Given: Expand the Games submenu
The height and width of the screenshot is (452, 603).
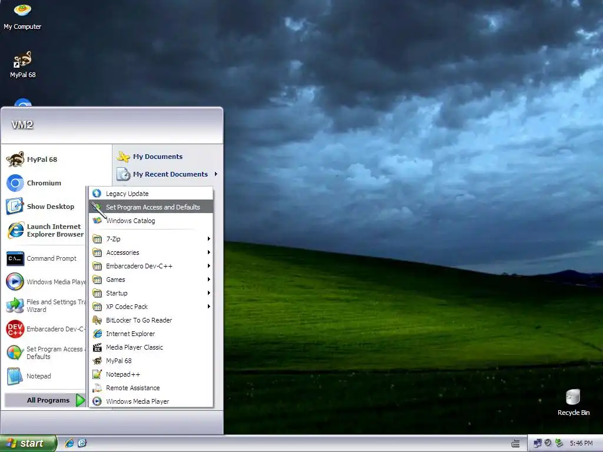Looking at the screenshot, I should pyautogui.click(x=151, y=280).
